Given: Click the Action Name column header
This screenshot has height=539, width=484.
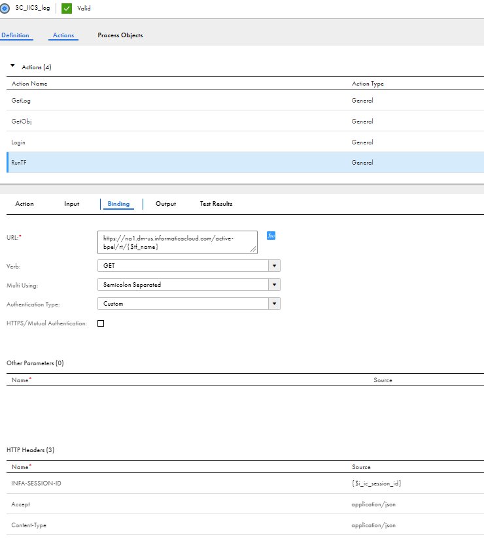Looking at the screenshot, I should click(x=29, y=84).
